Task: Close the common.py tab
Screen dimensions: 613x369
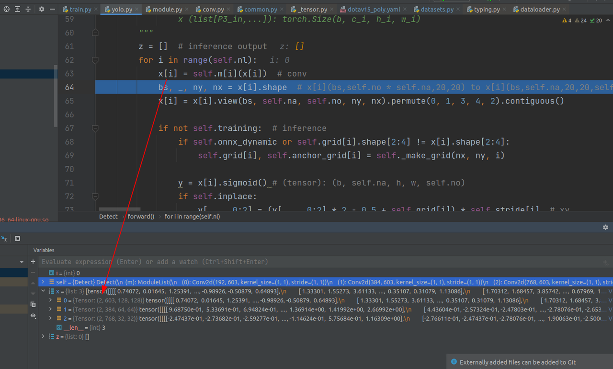Action: [x=282, y=10]
